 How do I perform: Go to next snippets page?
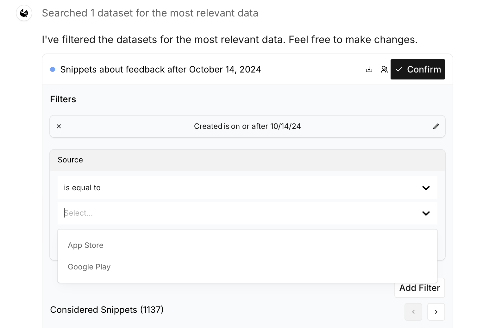click(x=436, y=312)
